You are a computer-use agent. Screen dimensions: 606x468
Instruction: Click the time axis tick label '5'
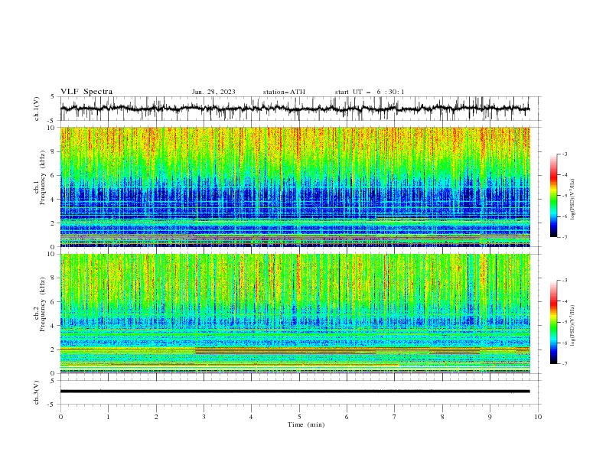(x=298, y=417)
